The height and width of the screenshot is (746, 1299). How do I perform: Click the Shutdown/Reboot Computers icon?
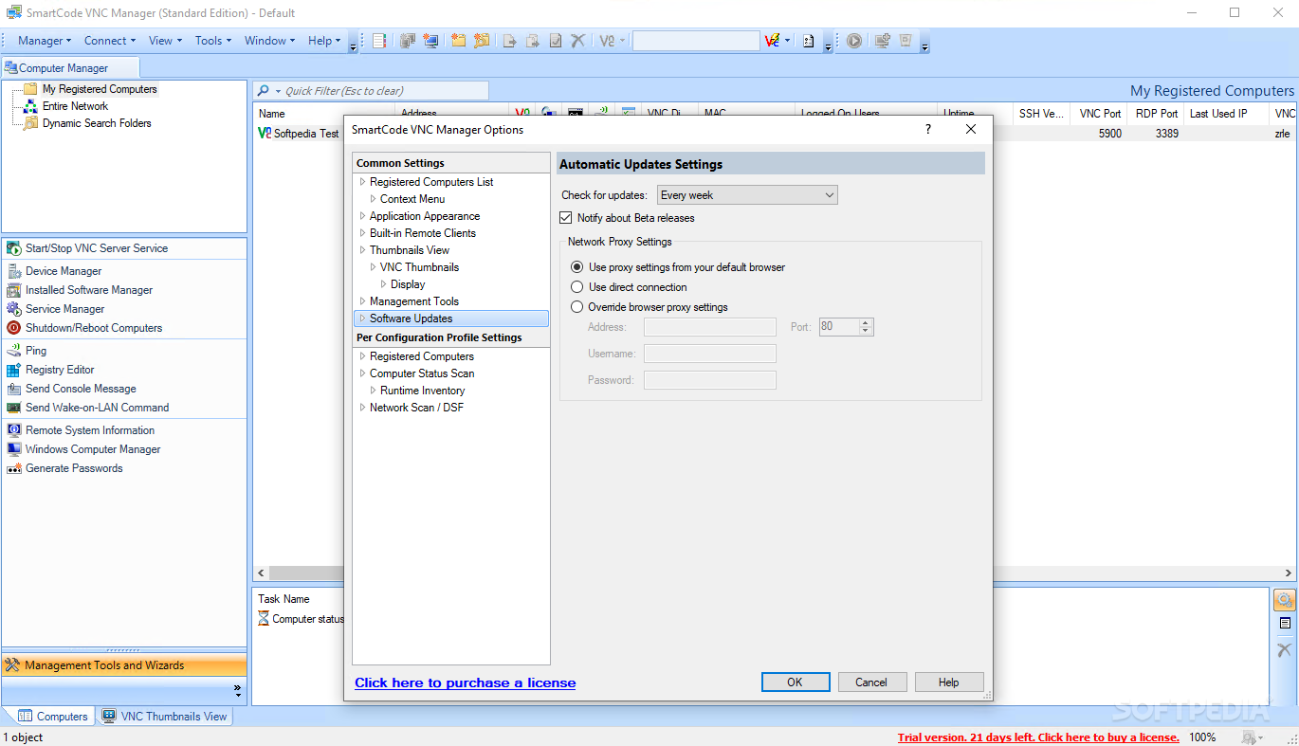(14, 328)
